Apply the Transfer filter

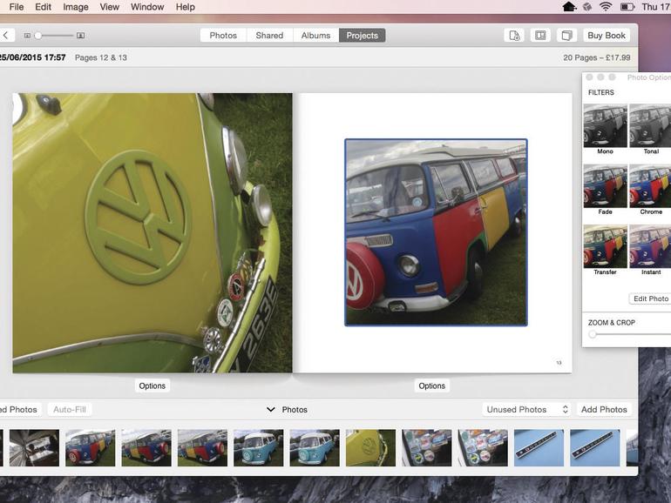coord(605,246)
